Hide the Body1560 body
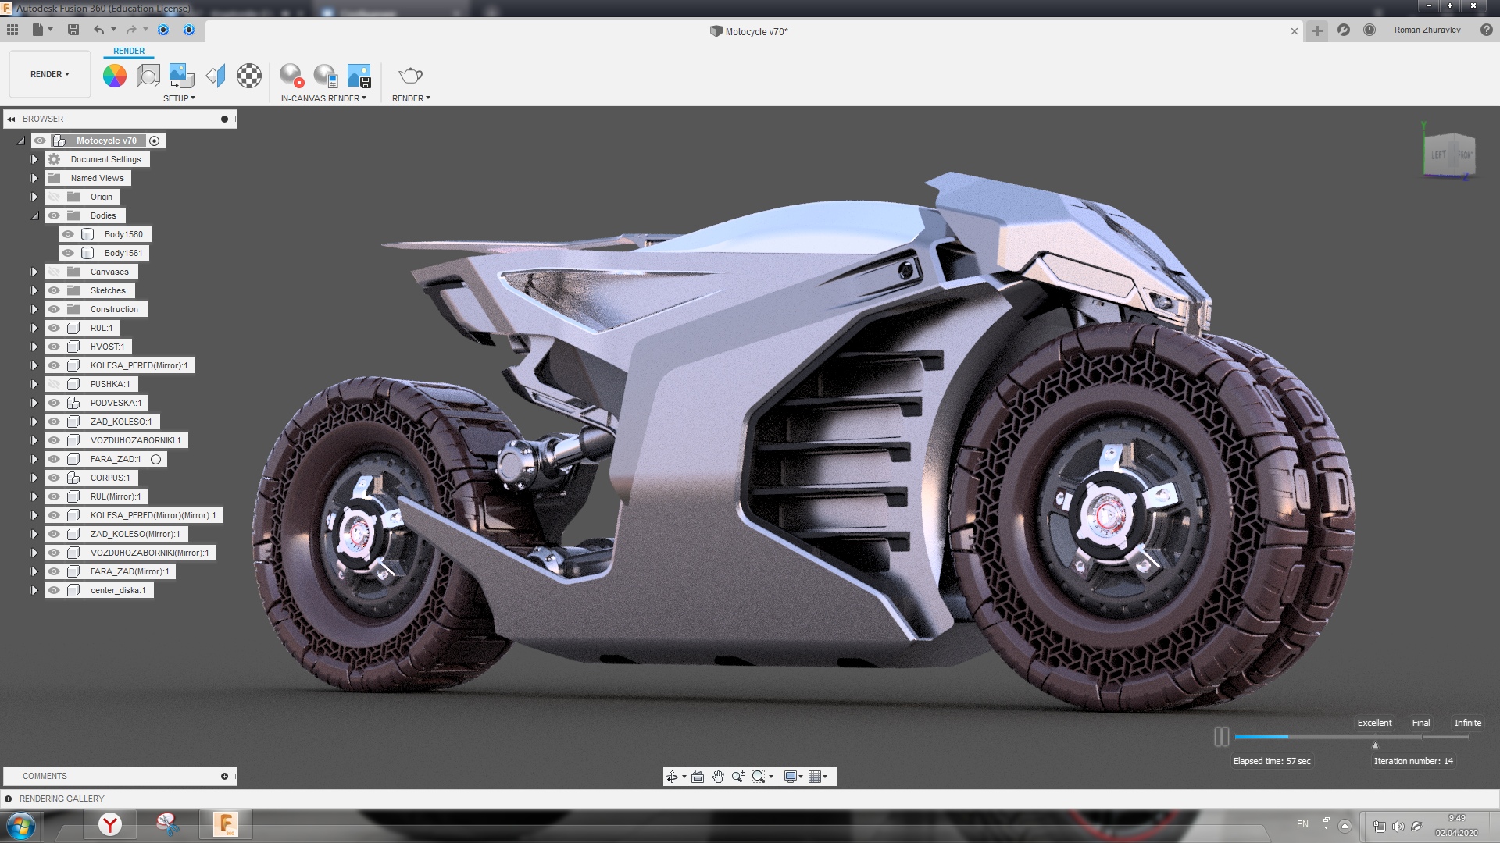 67,233
